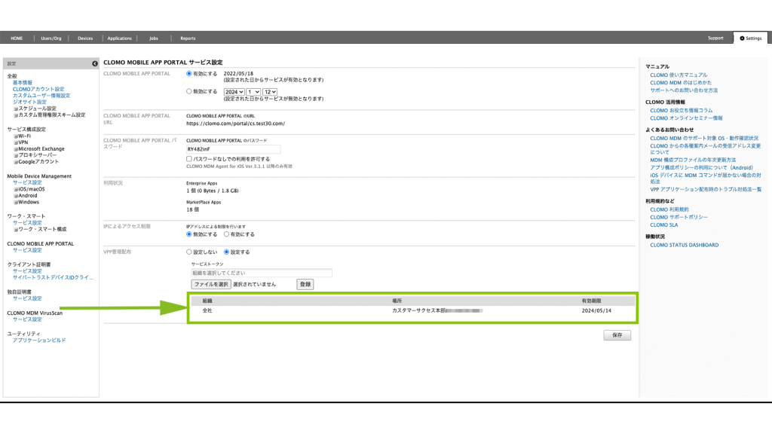
Task: Open サービス設定 under クライアント証明書
Action: (x=28, y=271)
